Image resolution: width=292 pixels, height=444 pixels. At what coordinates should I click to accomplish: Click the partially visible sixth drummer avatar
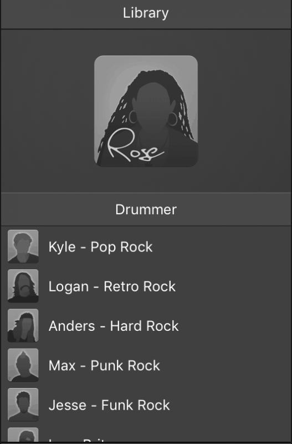click(23, 435)
